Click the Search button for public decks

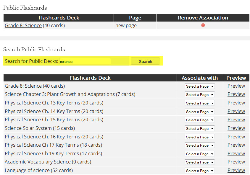point(145,61)
